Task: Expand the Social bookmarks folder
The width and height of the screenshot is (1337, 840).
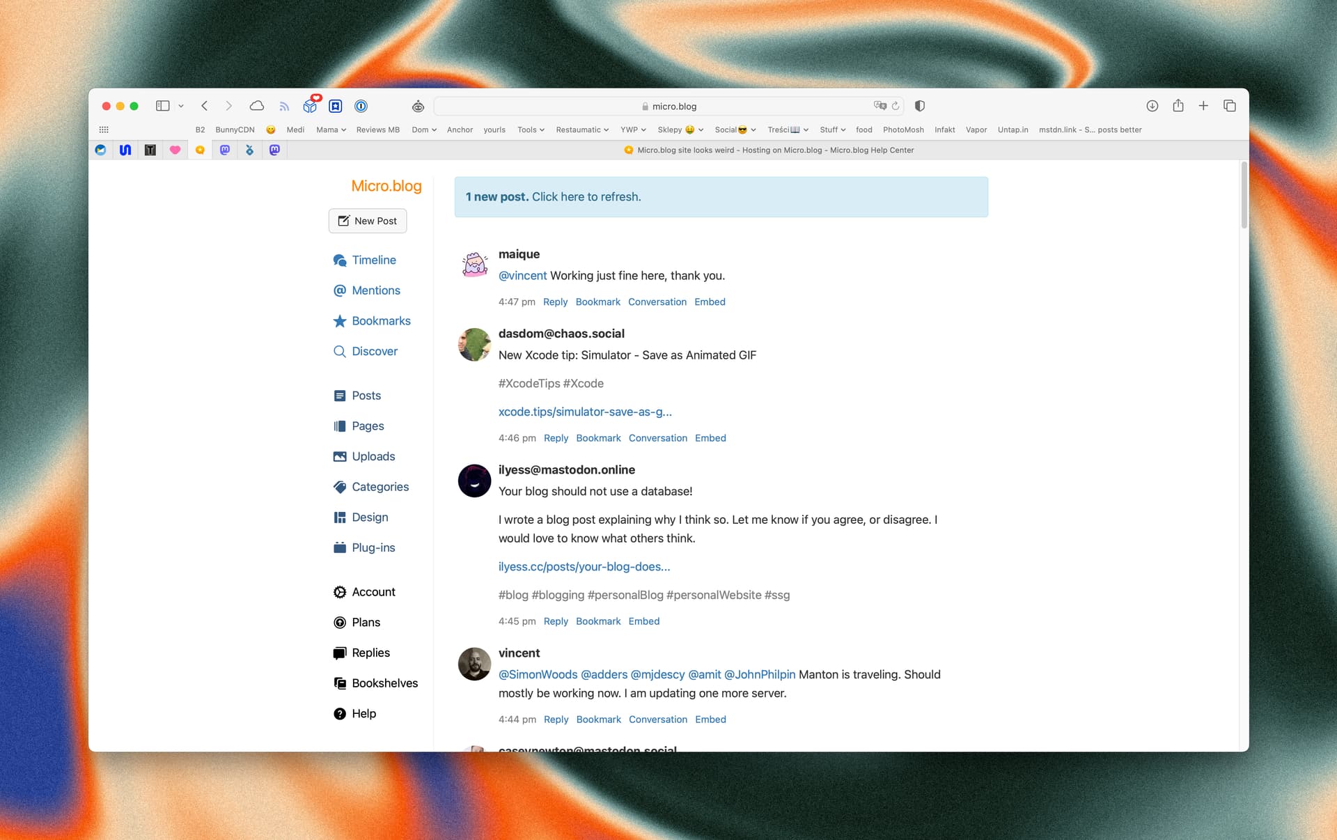Action: 735,130
